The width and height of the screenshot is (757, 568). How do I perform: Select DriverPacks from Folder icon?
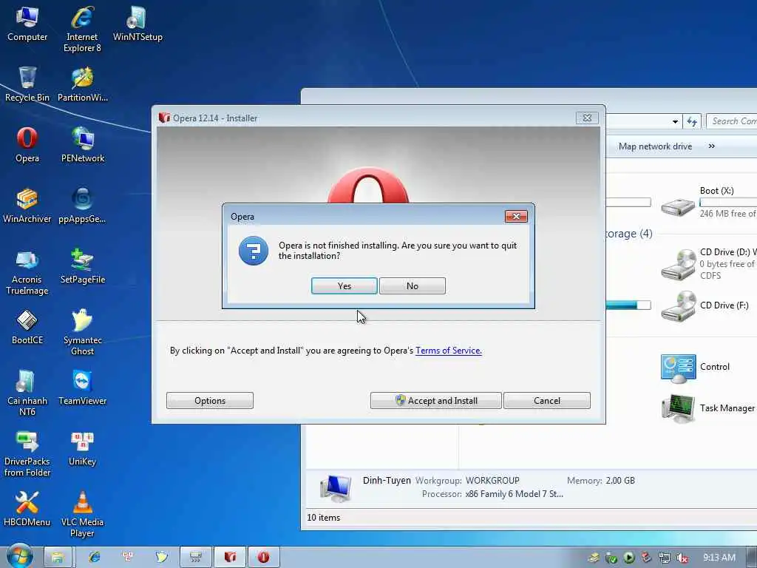tap(27, 453)
